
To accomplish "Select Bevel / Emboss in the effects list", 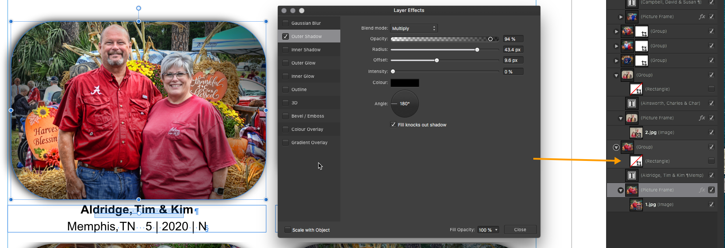I will click(307, 116).
